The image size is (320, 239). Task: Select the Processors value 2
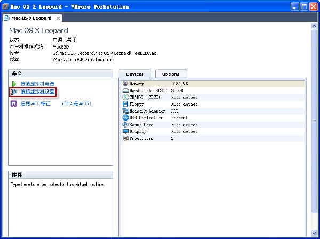click(172, 138)
